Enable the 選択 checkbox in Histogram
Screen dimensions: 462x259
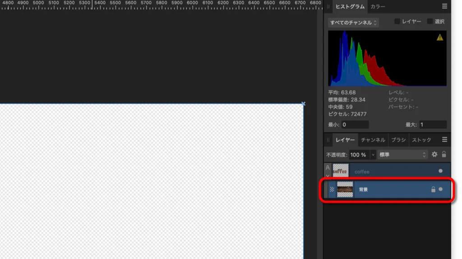[x=430, y=22]
